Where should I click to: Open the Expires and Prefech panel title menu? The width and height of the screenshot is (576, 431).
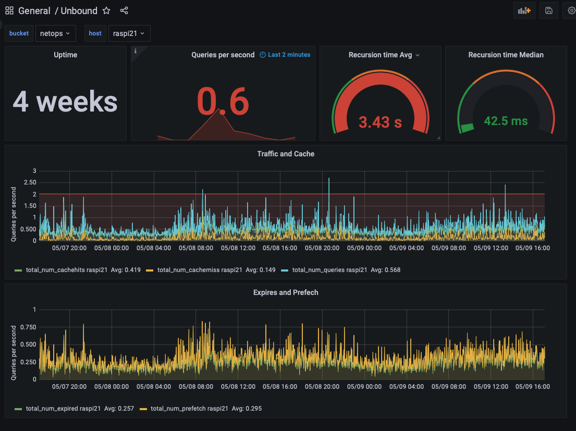click(286, 292)
